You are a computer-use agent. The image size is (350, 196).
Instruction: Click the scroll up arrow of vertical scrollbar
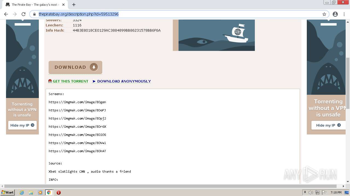coord(348,22)
